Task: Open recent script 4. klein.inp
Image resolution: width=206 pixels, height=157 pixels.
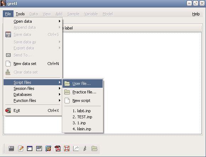Action: click(82, 129)
